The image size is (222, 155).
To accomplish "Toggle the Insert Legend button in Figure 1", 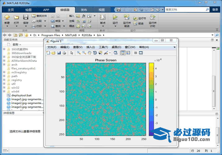I will point(128,53).
